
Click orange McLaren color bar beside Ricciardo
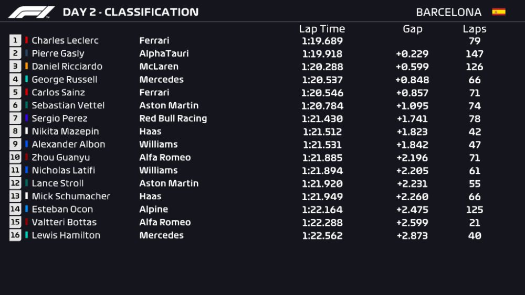tap(27, 67)
